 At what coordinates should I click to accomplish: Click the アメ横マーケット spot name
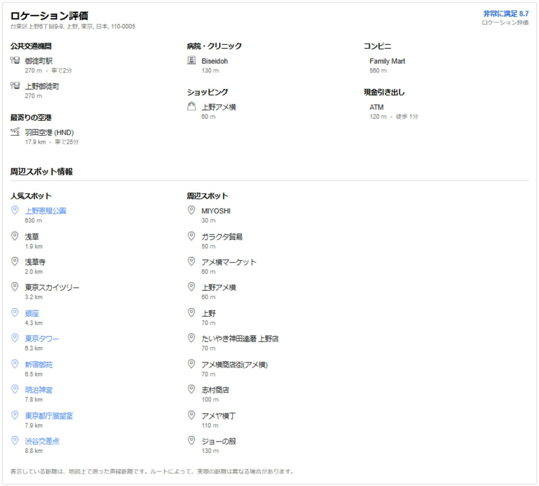229,262
